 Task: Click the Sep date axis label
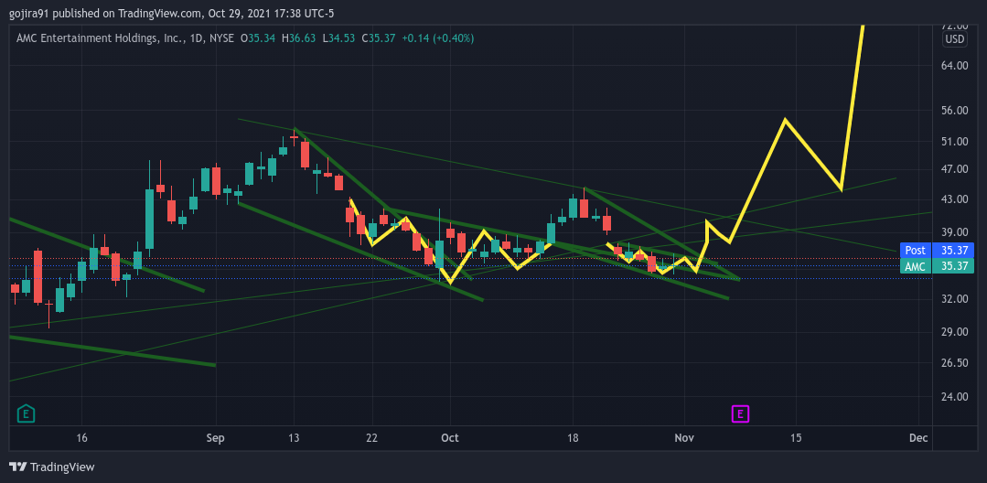pyautogui.click(x=216, y=437)
